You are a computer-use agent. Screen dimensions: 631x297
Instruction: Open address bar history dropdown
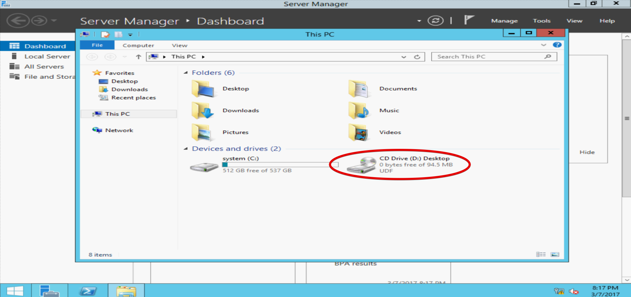coord(404,57)
